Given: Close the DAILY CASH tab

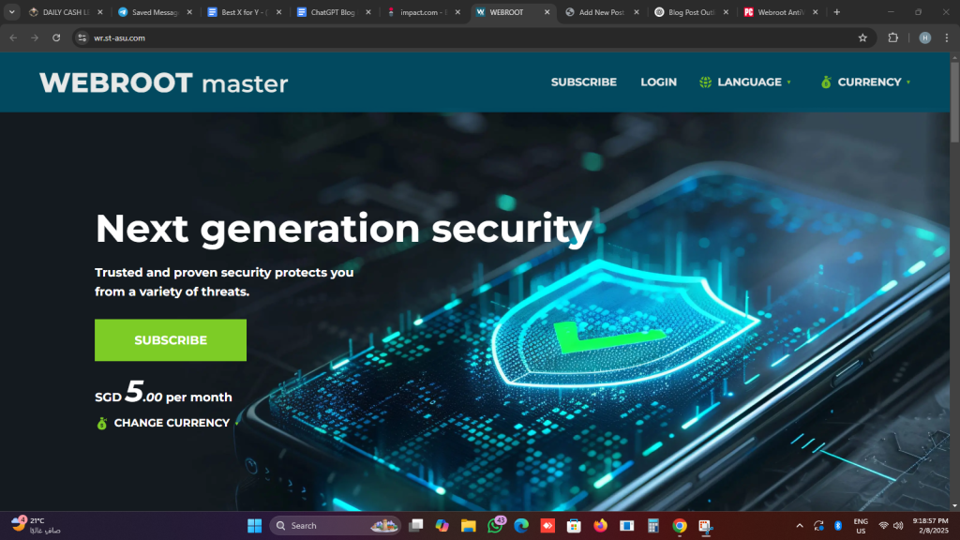Looking at the screenshot, I should point(99,12).
